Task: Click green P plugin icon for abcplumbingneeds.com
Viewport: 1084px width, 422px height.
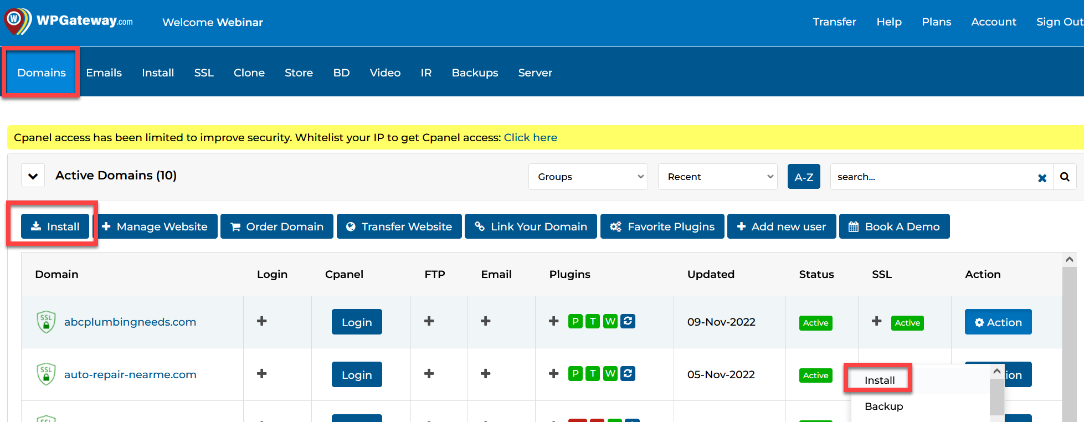Action: coord(575,321)
